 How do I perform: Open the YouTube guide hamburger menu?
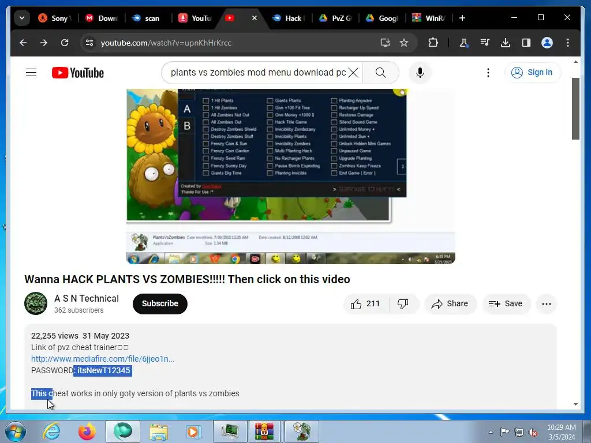click(31, 72)
